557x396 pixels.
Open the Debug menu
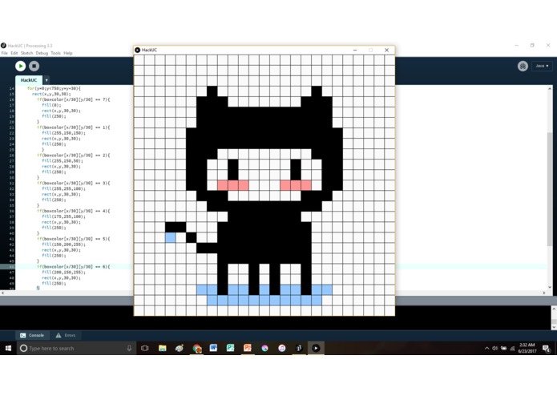[42, 53]
